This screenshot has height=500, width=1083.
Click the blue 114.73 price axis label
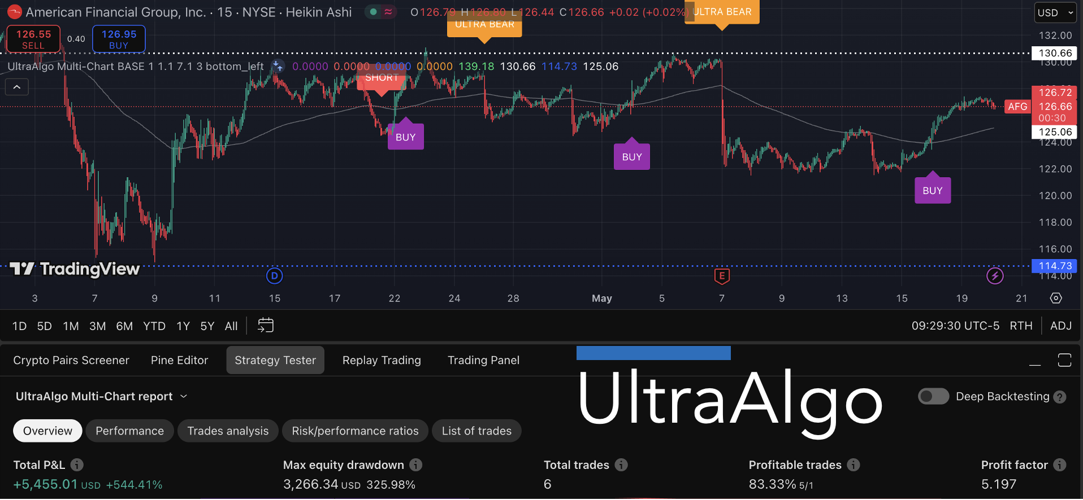click(1055, 266)
